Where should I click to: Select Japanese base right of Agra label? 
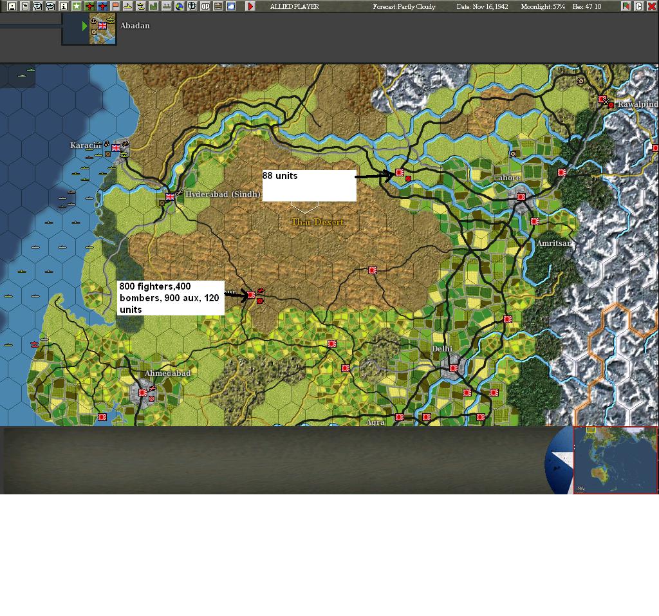click(400, 417)
